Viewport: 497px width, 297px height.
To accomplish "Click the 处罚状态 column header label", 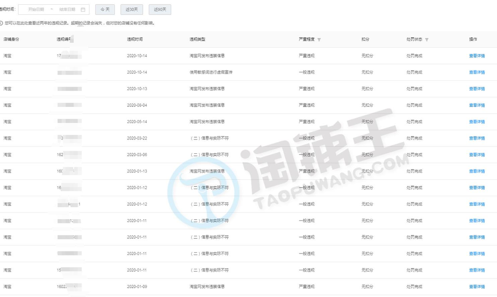I will point(414,39).
